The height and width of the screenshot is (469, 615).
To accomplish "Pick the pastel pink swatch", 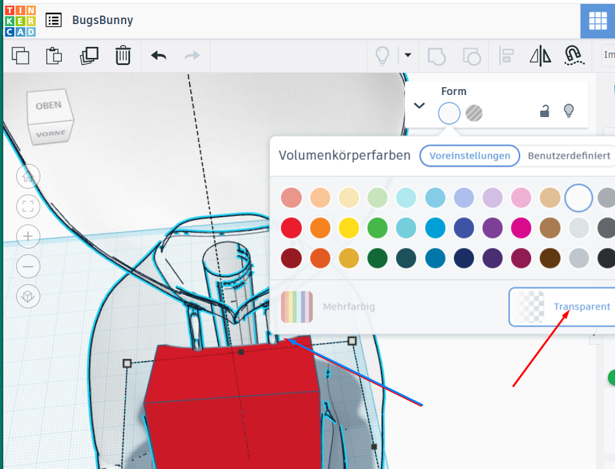I will tap(521, 197).
